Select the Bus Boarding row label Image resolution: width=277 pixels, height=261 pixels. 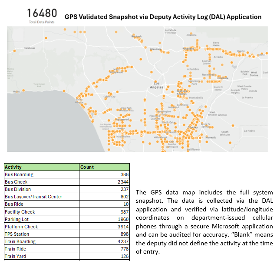pyautogui.click(x=19, y=174)
